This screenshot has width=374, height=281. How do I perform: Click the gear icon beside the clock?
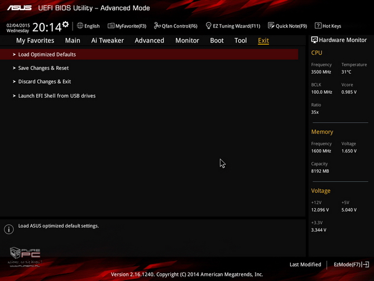coord(65,25)
